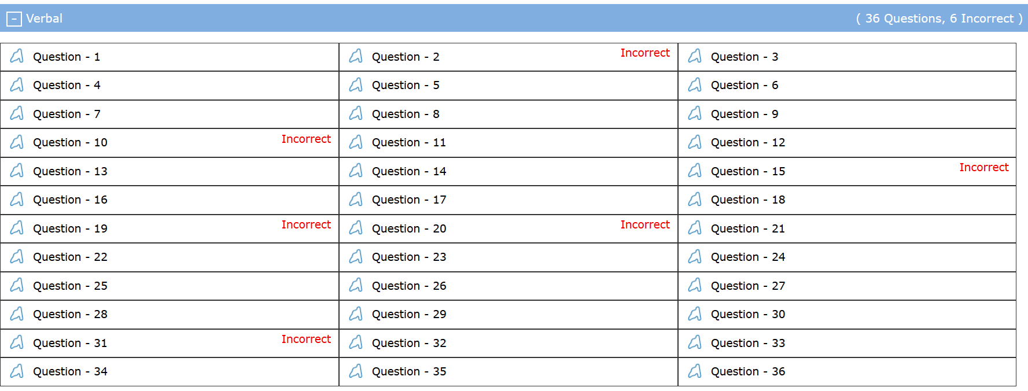Go to Question - 33
1028x391 pixels.
747,343
